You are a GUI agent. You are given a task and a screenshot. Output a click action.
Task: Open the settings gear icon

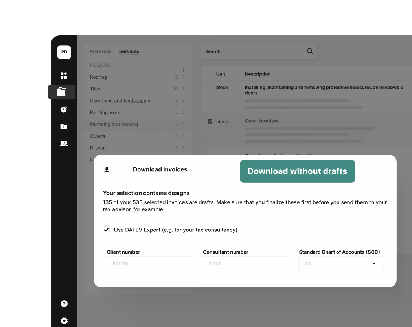pyautogui.click(x=64, y=321)
